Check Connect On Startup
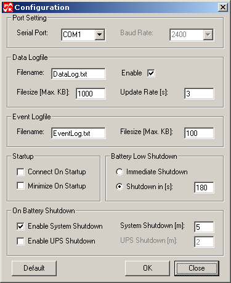Screen dimensions: 231x283 click(20, 172)
